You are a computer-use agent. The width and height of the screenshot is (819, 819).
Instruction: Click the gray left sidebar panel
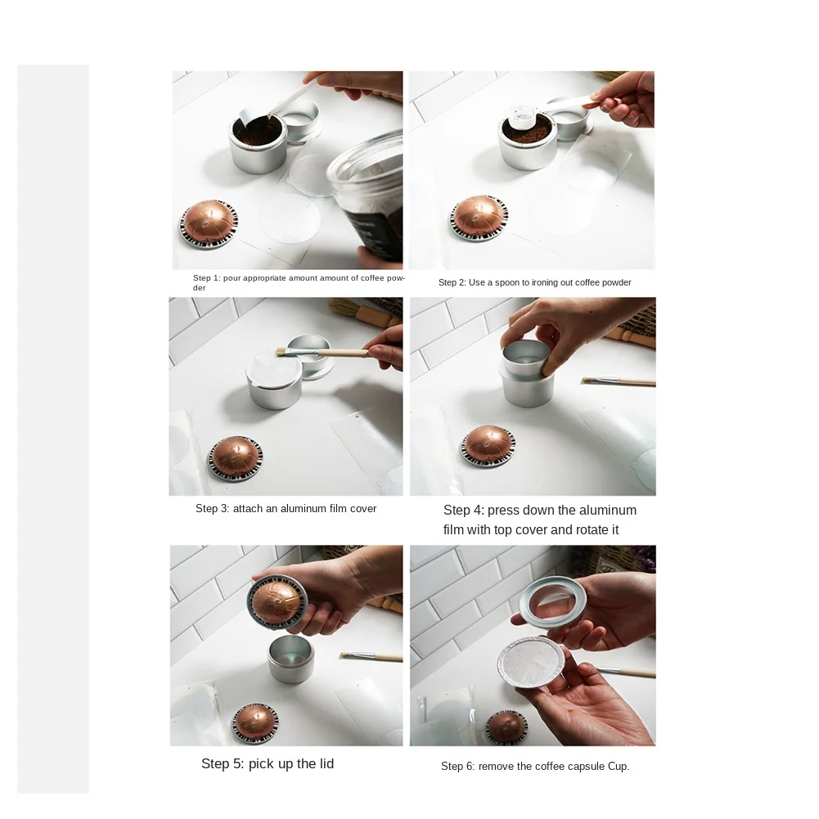(x=53, y=429)
